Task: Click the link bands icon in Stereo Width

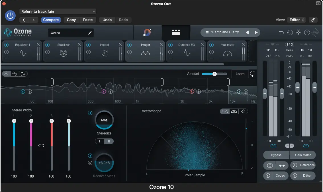Action: 41,146
